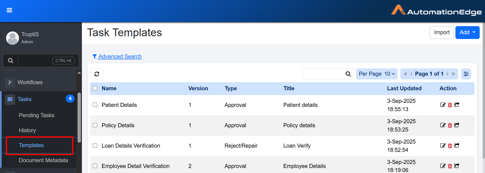Export the Patient Details template
The image size is (485, 173).
tap(456, 105)
